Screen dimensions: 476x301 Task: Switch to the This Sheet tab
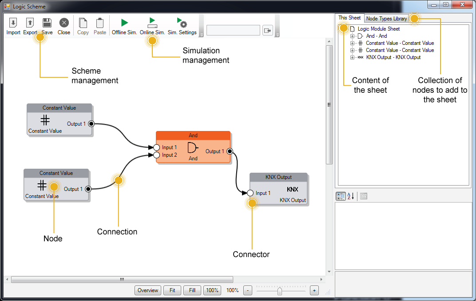[x=349, y=18]
